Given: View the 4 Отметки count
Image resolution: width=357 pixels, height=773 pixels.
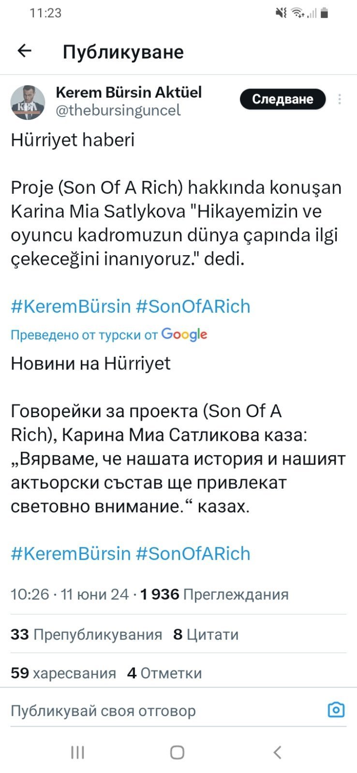Looking at the screenshot, I should [164, 673].
